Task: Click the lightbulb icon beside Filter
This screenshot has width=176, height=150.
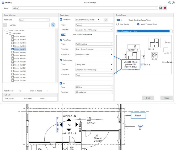Action: 53,25
